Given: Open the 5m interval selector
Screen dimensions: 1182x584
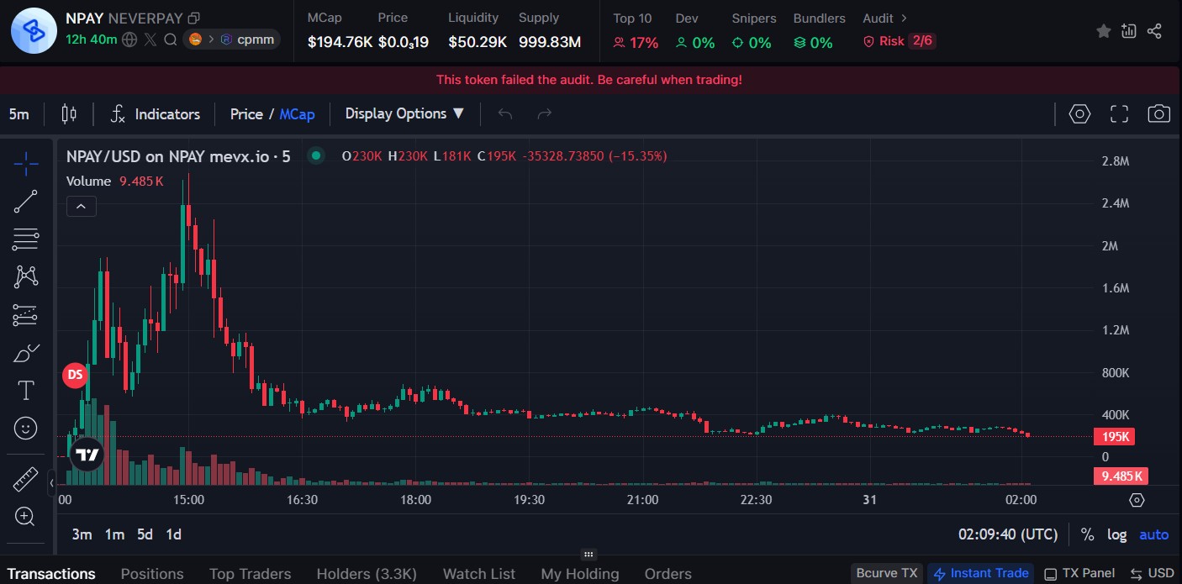Looking at the screenshot, I should coord(19,114).
